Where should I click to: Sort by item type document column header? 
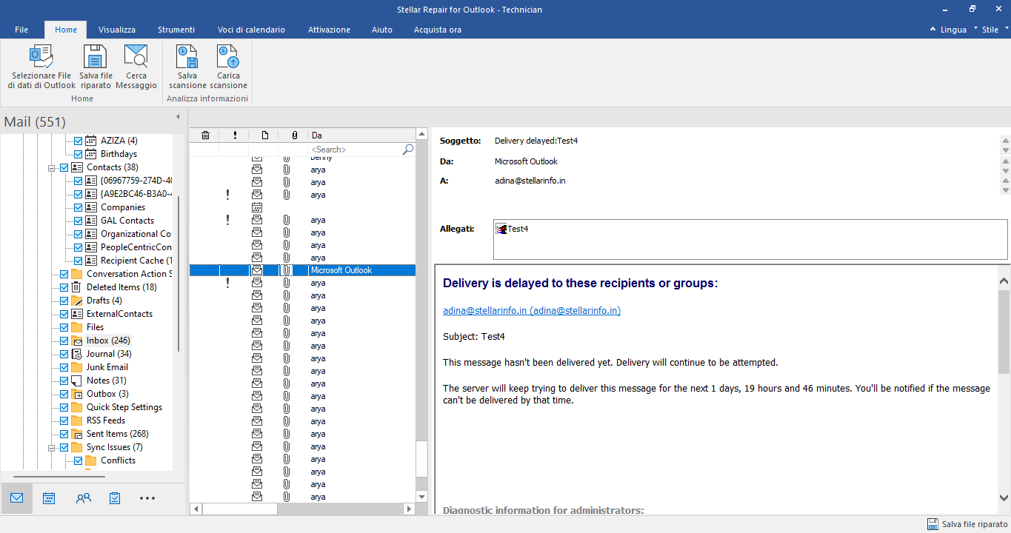click(x=264, y=135)
